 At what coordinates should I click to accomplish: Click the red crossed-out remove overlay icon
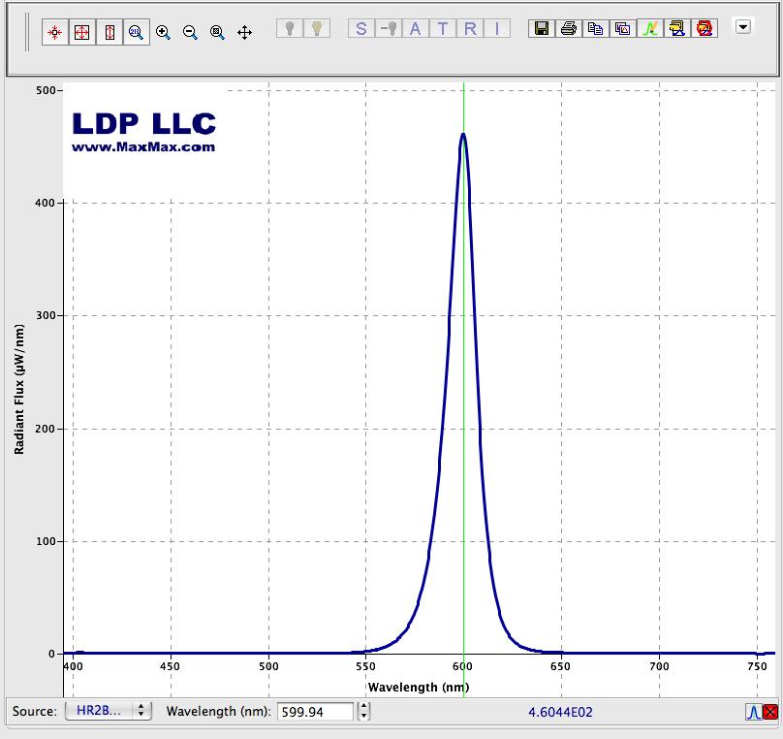[705, 28]
